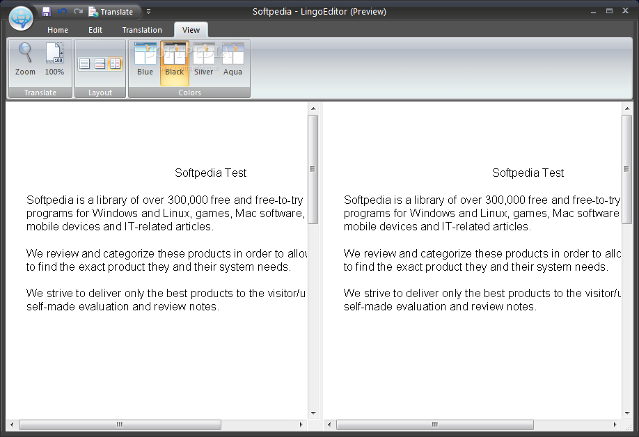The width and height of the screenshot is (639, 437).
Task: Reset zoom to 100%
Action: (x=54, y=59)
